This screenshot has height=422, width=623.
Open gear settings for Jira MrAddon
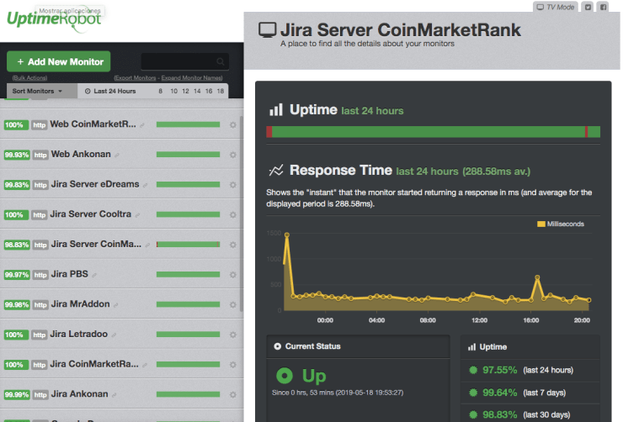point(233,304)
